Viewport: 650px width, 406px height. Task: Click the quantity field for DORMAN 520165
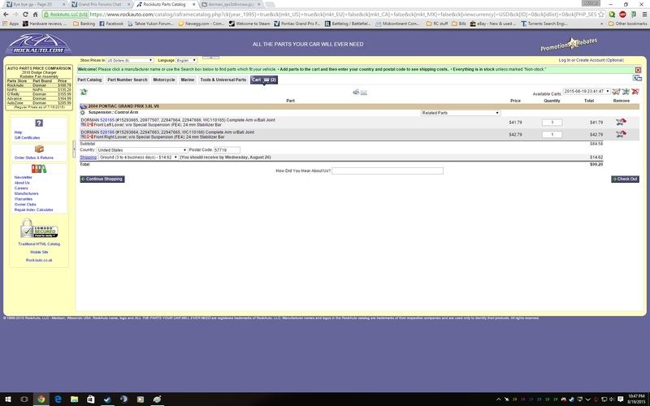point(552,123)
